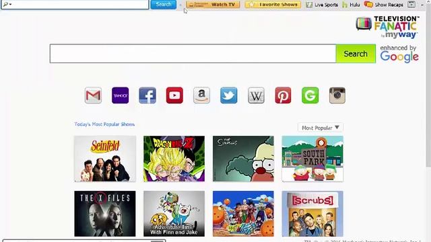This screenshot has width=431, height=242.
Task: Click the Live Sports toolbar item
Action: pos(322,5)
